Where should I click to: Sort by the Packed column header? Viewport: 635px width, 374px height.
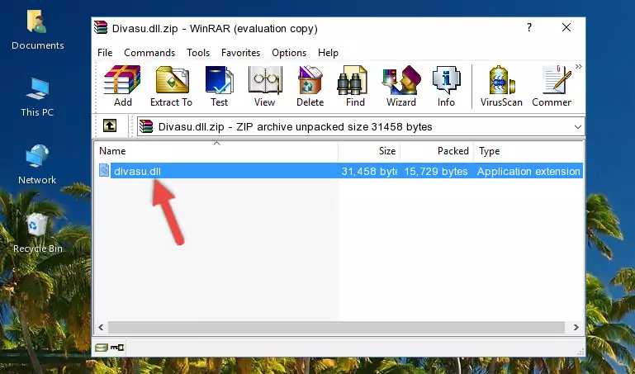click(437, 150)
